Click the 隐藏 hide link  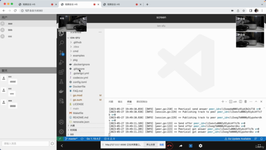tap(162, 145)
